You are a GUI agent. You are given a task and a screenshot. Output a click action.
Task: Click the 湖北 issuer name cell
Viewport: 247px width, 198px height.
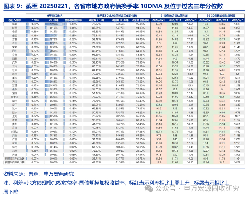15,93
